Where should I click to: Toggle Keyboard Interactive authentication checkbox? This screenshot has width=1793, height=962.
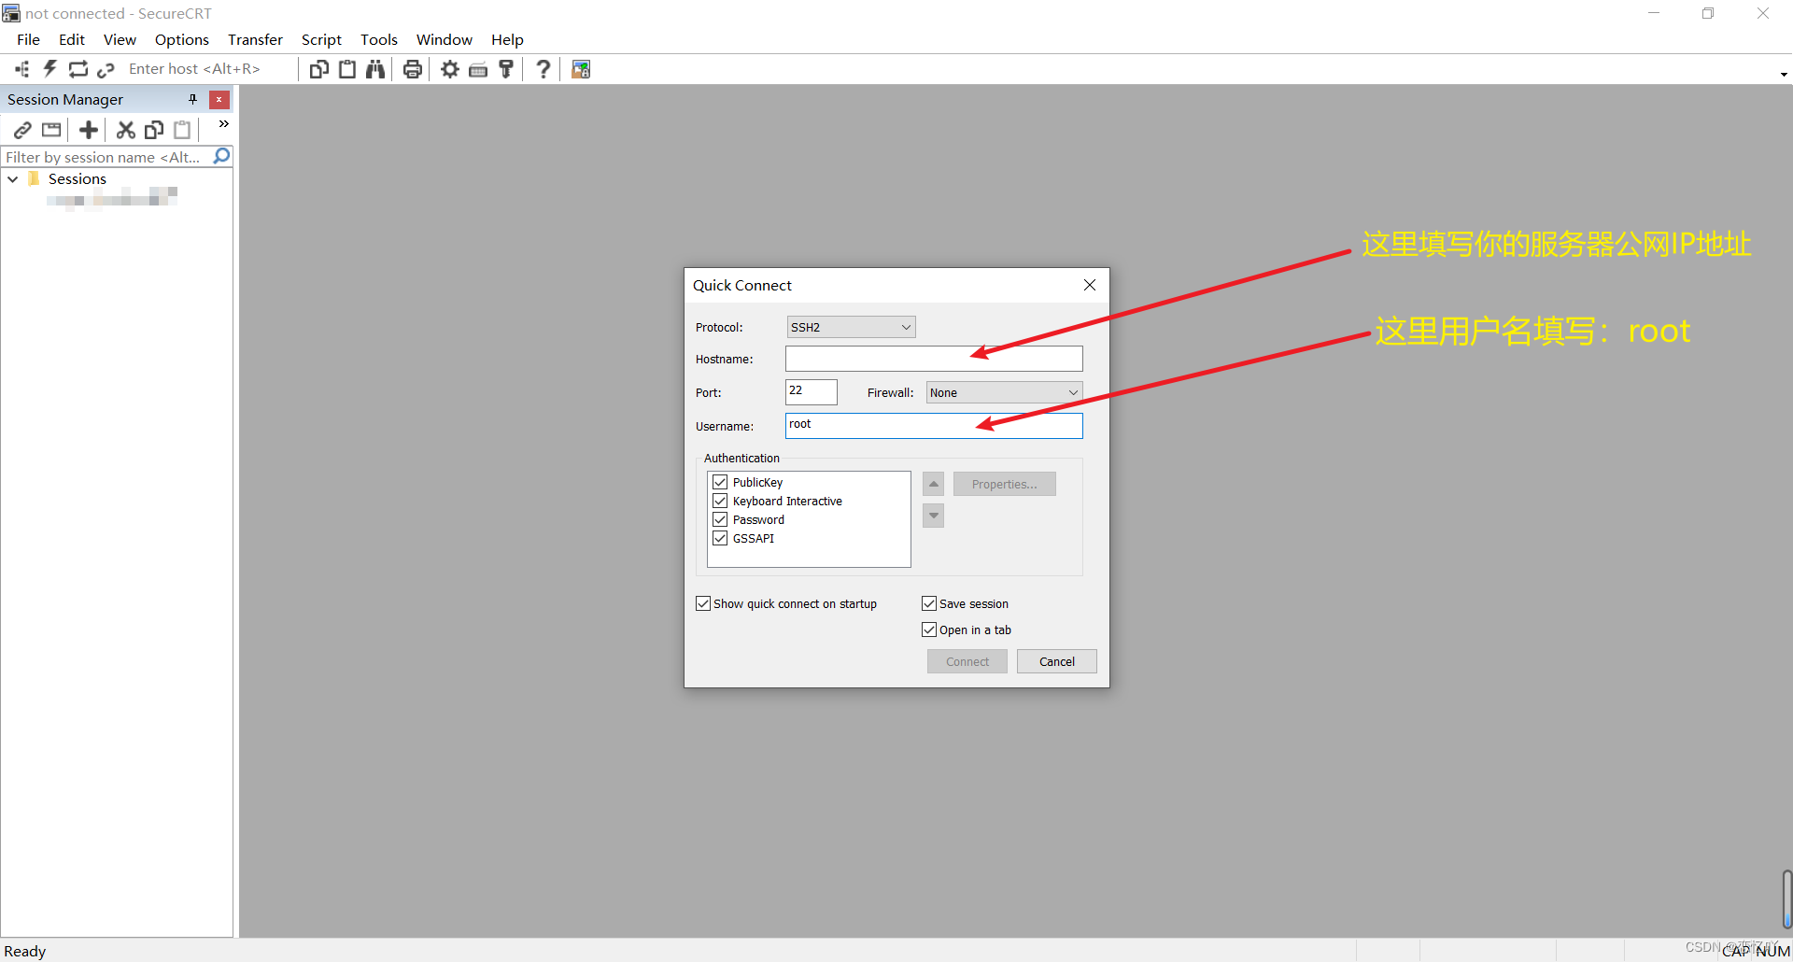click(720, 501)
